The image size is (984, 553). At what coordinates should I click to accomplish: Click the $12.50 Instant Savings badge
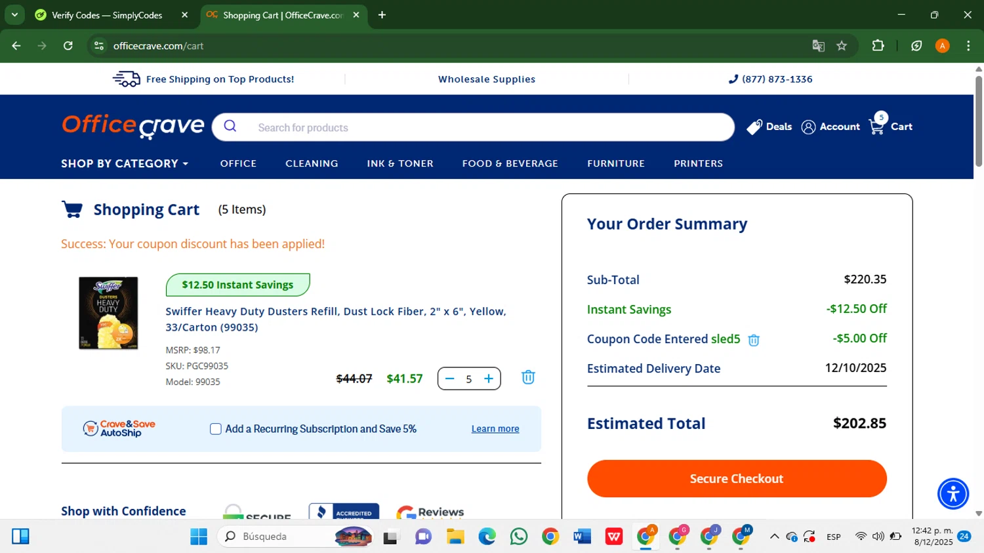coord(237,285)
